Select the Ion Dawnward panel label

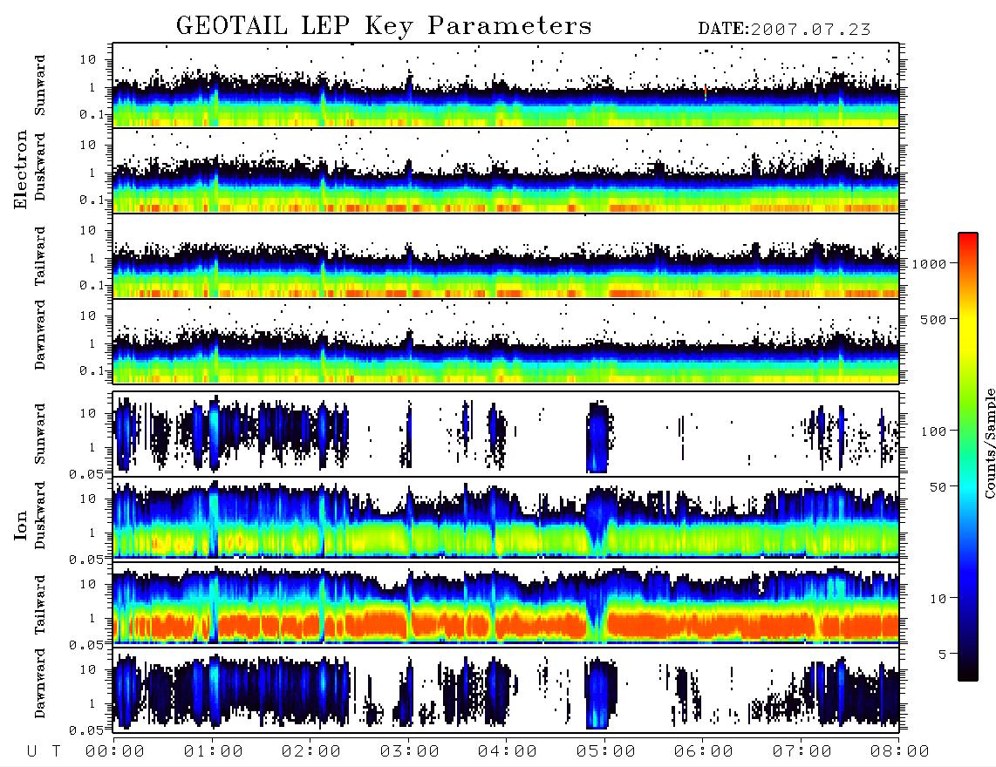(40, 683)
